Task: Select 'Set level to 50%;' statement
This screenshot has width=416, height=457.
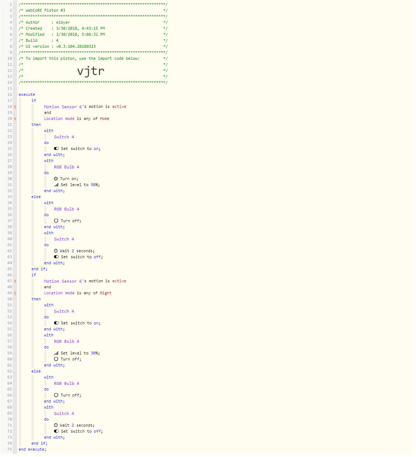Action: (x=80, y=185)
